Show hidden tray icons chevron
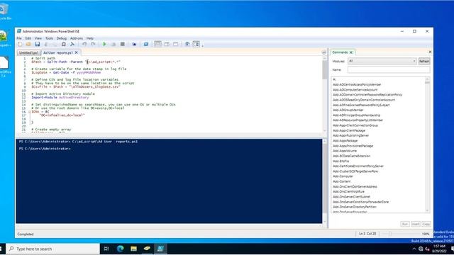Screen dimensions: 454x255 414,249
